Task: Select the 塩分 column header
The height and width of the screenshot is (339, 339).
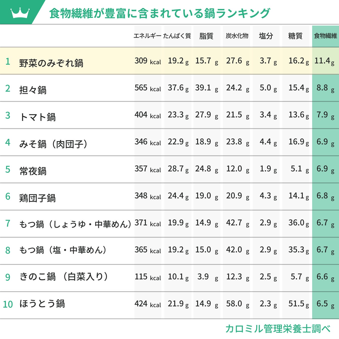Action: click(x=266, y=36)
